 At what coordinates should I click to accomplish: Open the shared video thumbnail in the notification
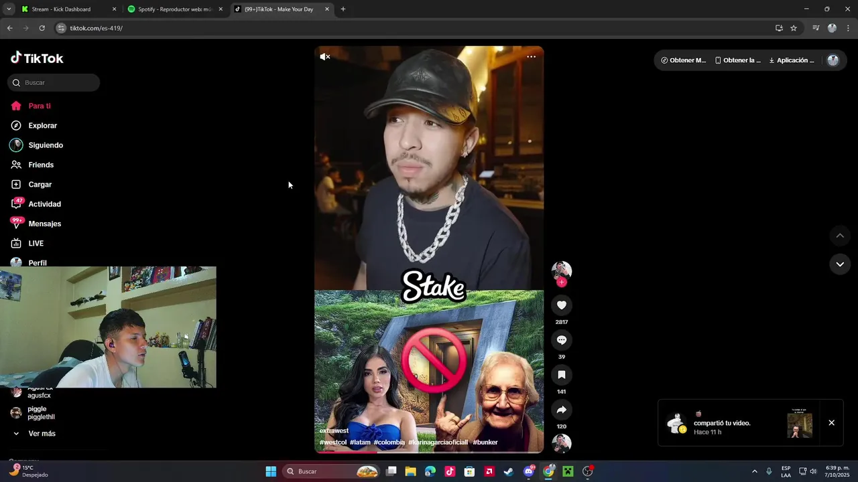[800, 422]
